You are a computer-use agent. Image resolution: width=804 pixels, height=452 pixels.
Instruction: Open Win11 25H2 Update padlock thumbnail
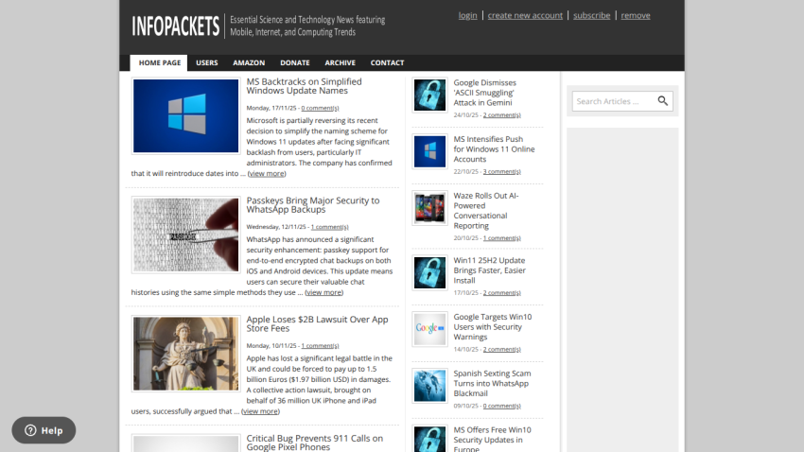[x=429, y=272]
